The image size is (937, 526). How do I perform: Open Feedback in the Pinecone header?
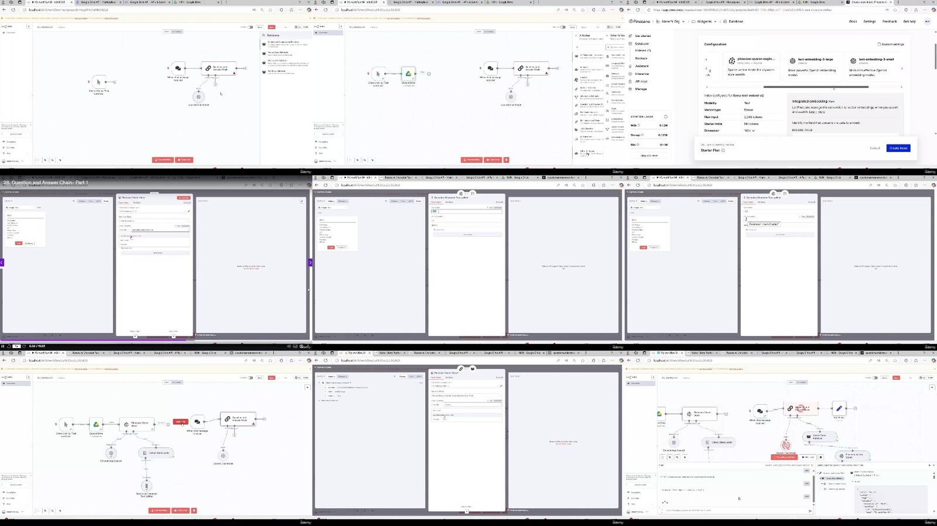pos(890,22)
